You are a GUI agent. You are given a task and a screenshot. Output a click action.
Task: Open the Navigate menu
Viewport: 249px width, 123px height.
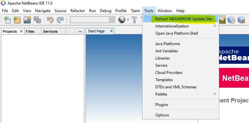[x=43, y=11]
